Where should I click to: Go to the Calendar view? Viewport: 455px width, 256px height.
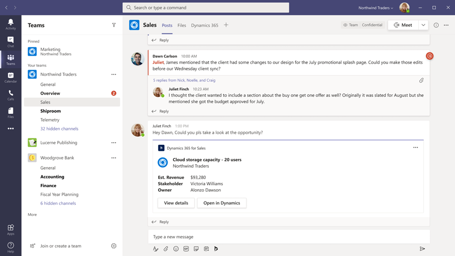tap(11, 77)
